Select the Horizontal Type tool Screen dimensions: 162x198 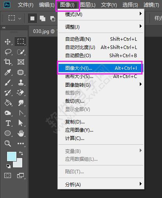click(8, 123)
